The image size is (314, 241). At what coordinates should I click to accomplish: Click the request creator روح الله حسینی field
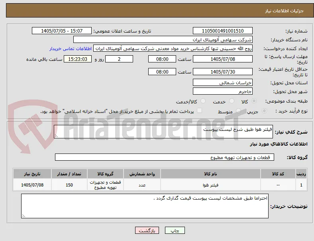tap(173, 49)
